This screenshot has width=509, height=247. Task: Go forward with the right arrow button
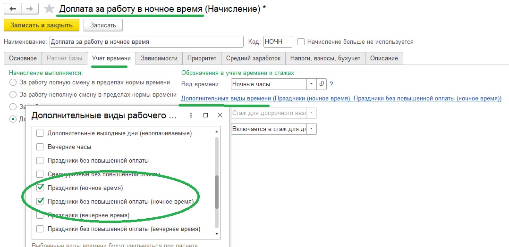click(x=30, y=9)
